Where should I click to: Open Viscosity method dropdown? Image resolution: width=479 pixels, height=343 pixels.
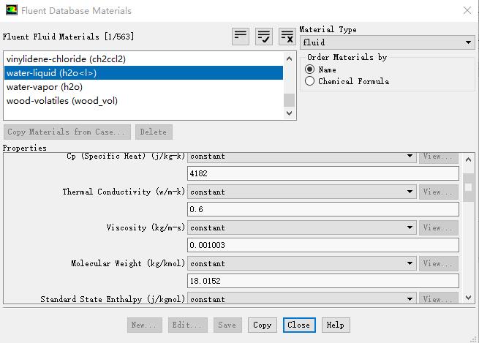point(302,227)
